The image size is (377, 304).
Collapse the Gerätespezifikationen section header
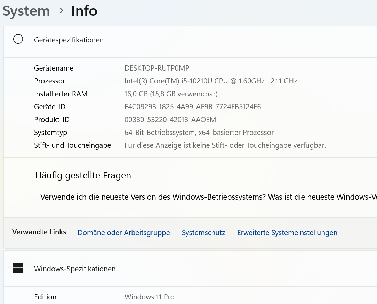190,42
